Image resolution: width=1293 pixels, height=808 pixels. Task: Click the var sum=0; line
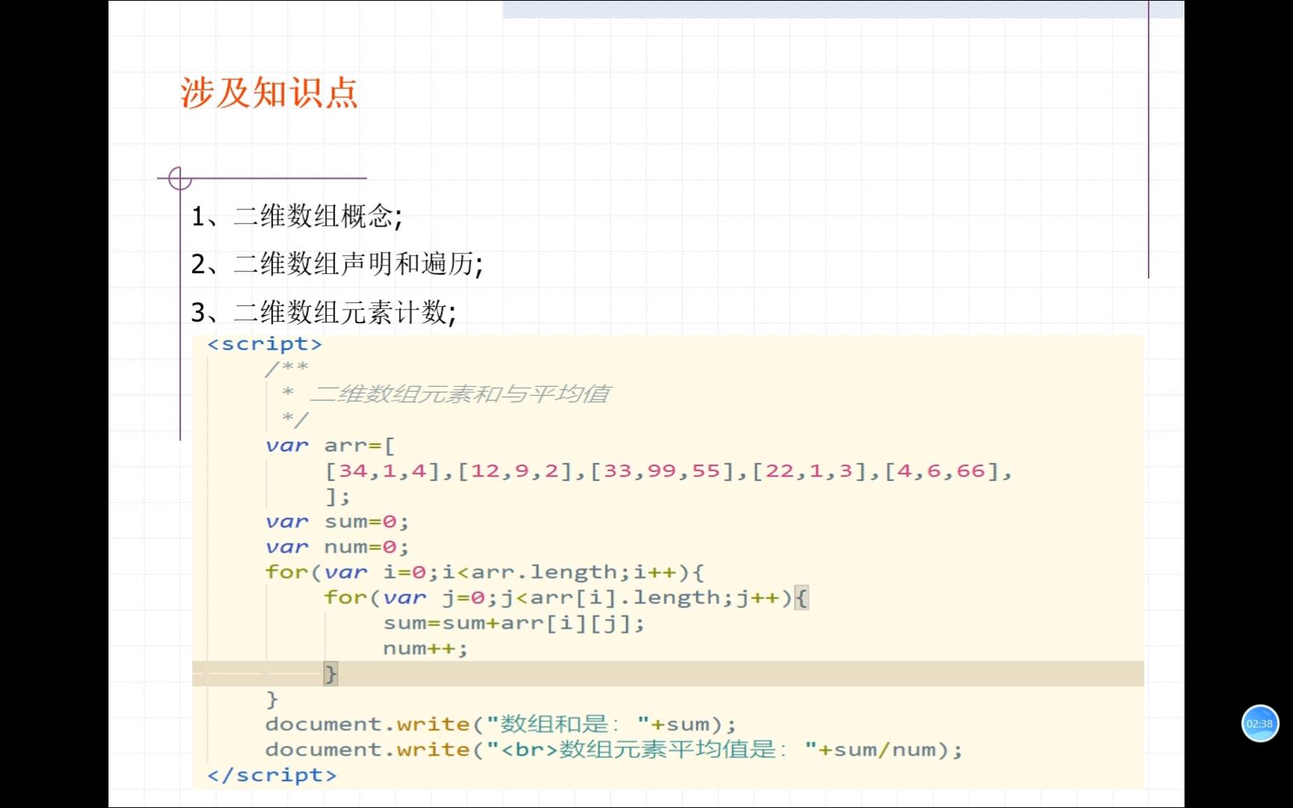[x=337, y=521]
